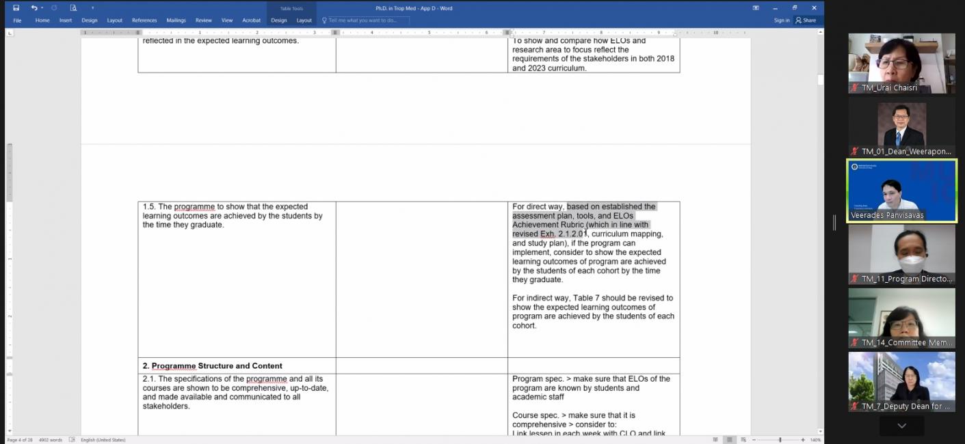Screen dimensions: 965x444
Task: Click the muted microphone icon for TM_14_Committee Member
Action: tap(855, 342)
